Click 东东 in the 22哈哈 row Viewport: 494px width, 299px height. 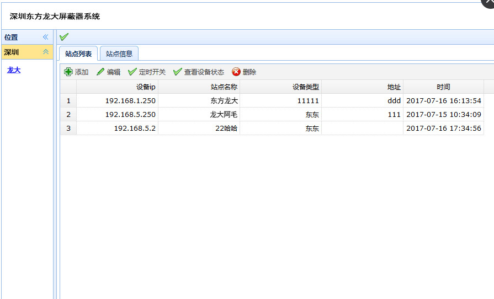coord(312,129)
